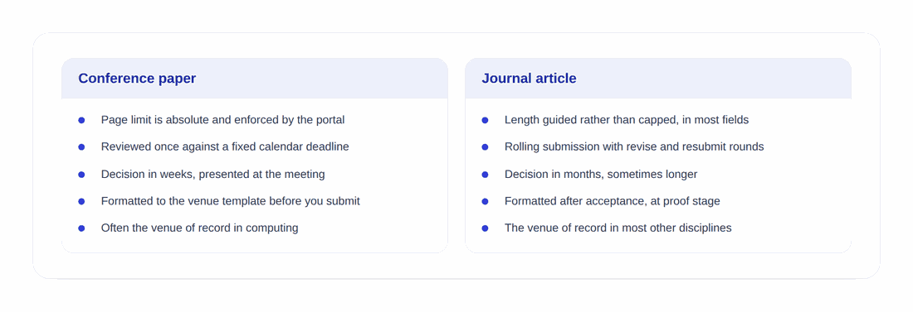Viewport: 913px width, 312px height.
Task: Click bullet dot beside 'Rolling submission'
Action: click(x=485, y=147)
